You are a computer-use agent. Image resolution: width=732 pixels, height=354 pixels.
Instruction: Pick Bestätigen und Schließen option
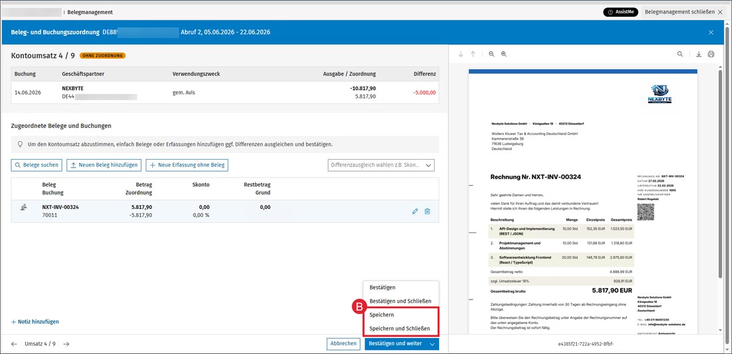point(401,301)
